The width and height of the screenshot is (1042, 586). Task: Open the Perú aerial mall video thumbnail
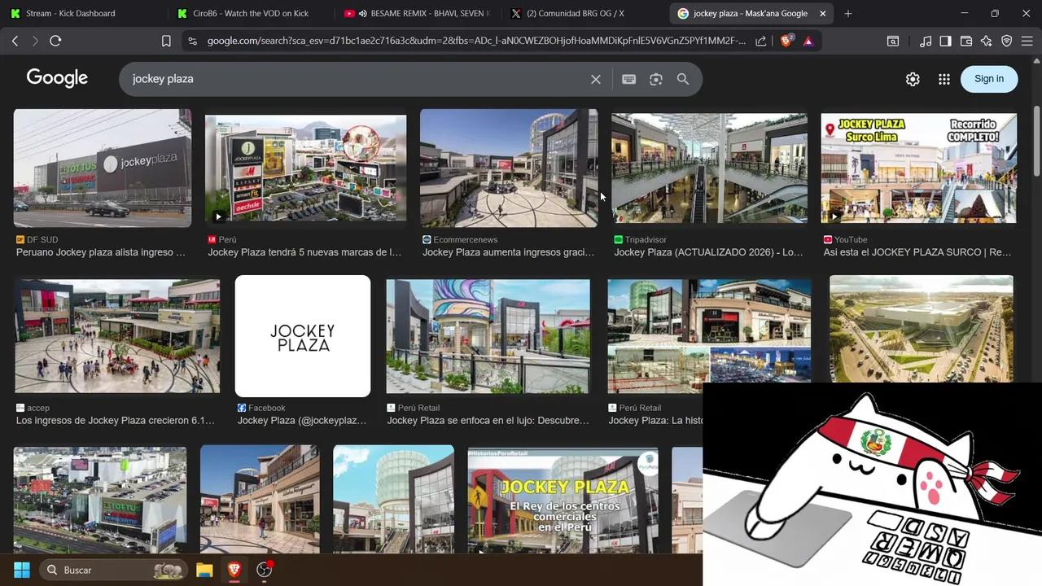click(x=305, y=168)
